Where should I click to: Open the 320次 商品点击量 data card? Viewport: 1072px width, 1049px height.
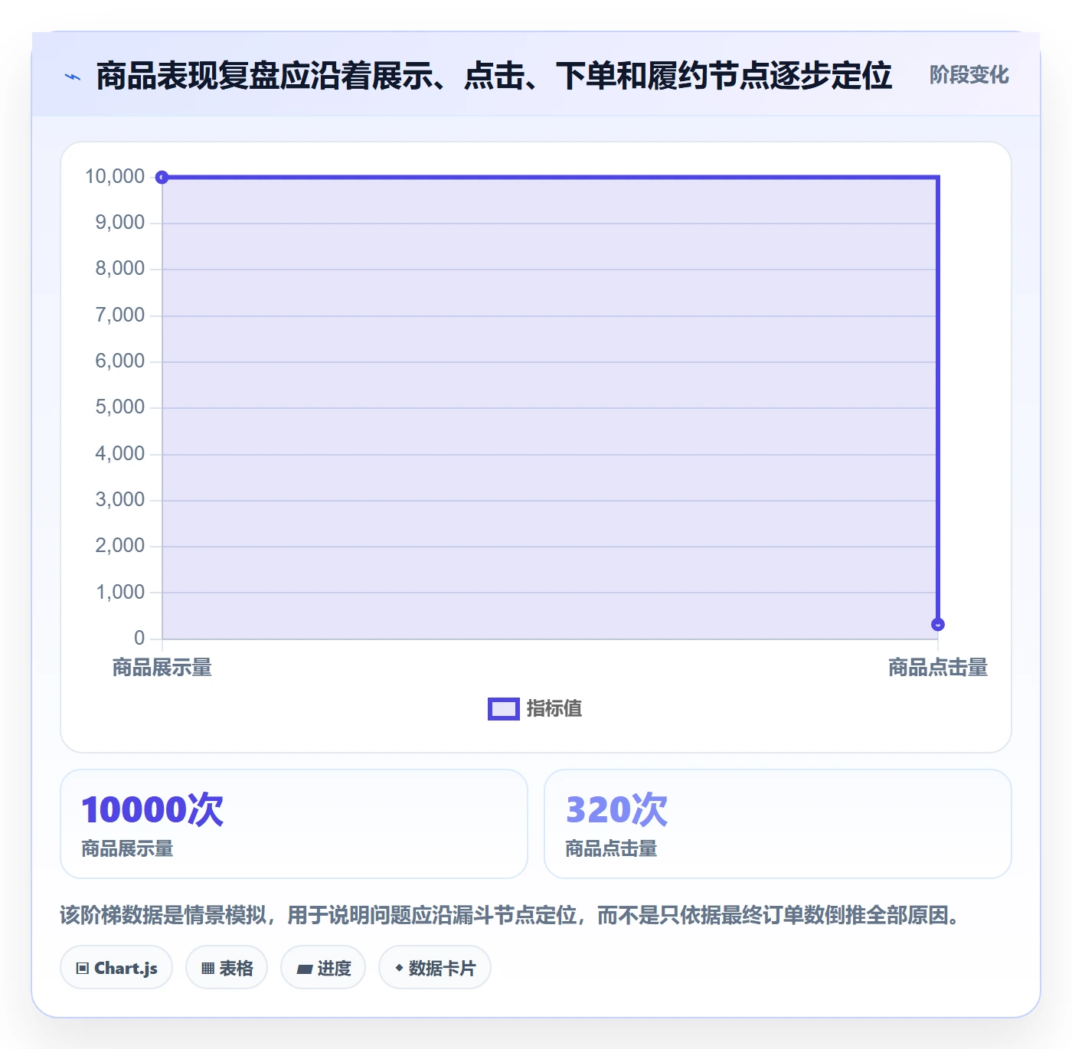tap(778, 824)
